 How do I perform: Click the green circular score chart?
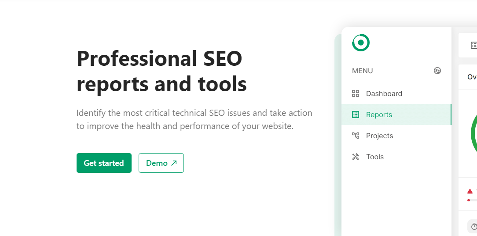(473, 132)
